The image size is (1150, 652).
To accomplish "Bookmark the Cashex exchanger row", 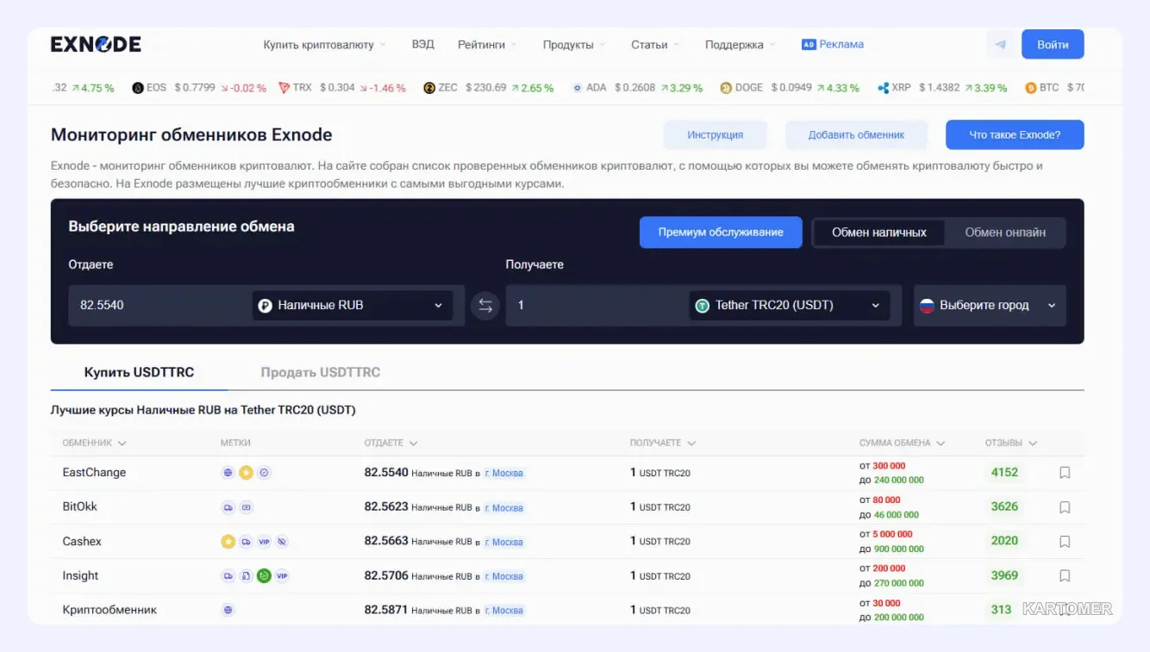I will (1065, 542).
